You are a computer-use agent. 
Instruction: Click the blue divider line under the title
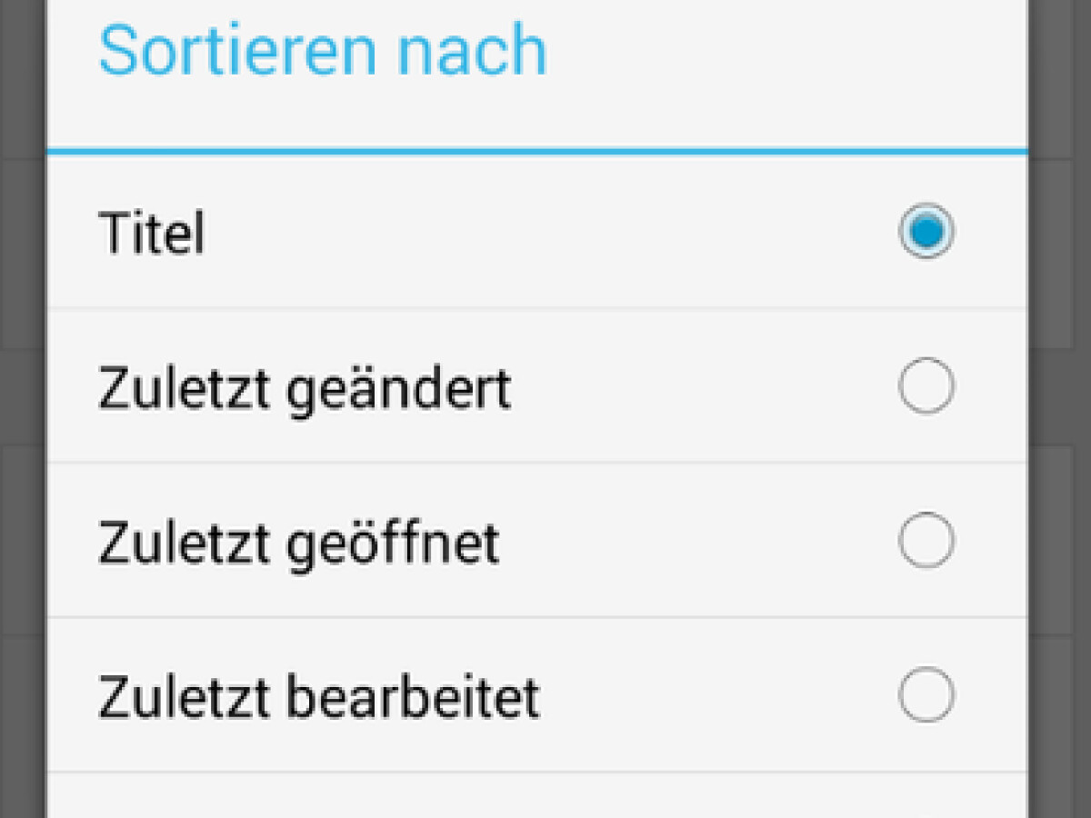[536, 150]
